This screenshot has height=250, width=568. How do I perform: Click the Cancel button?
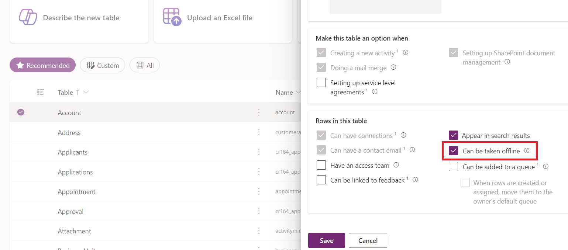tap(368, 240)
